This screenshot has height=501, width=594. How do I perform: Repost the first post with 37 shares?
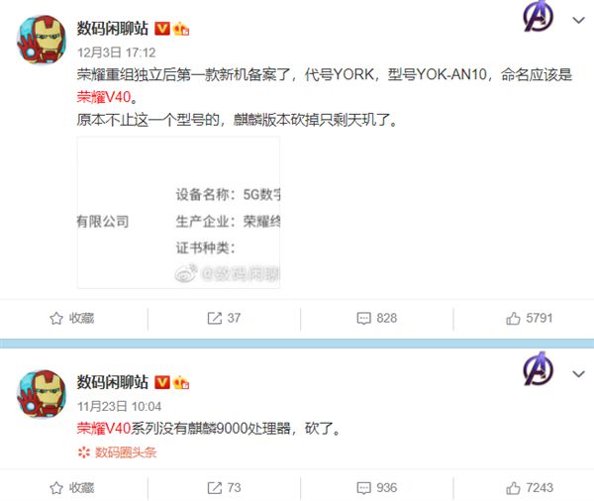click(x=224, y=318)
